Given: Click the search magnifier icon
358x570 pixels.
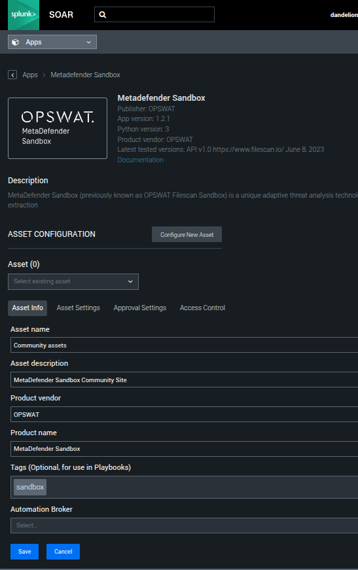Looking at the screenshot, I should (x=103, y=14).
